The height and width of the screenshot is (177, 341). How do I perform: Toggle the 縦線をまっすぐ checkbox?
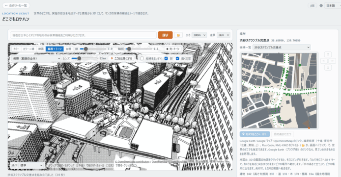pyautogui.click(x=142, y=58)
